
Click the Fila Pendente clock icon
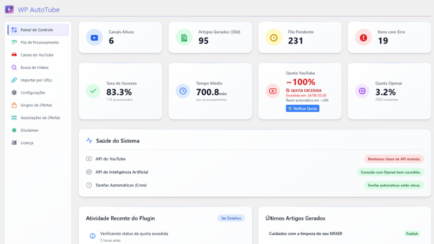pyautogui.click(x=274, y=37)
